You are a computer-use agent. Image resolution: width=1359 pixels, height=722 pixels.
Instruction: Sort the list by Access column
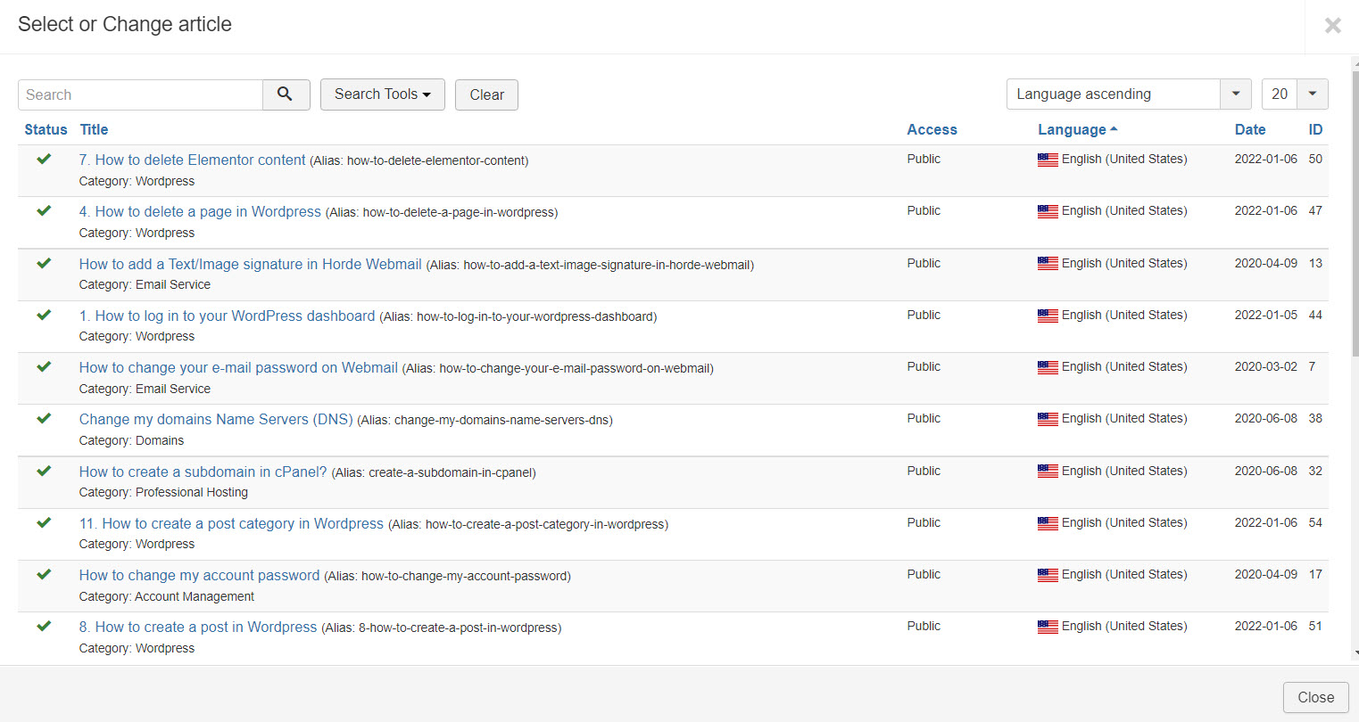tap(932, 129)
